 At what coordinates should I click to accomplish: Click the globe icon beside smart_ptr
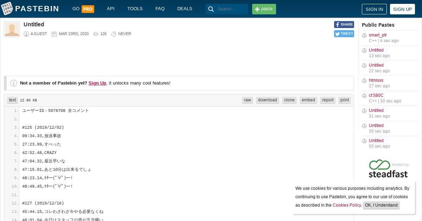(364, 35)
